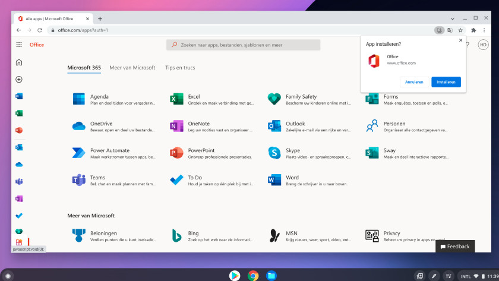499x281 pixels.
Task: Open the Beloningen rewards tile
Action: (x=113, y=236)
